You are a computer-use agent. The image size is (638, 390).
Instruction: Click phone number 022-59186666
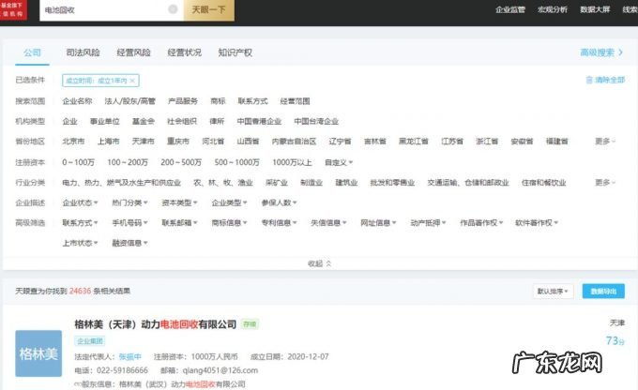point(122,370)
